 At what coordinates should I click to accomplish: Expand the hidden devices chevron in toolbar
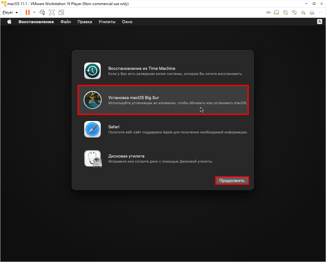coord(268,13)
